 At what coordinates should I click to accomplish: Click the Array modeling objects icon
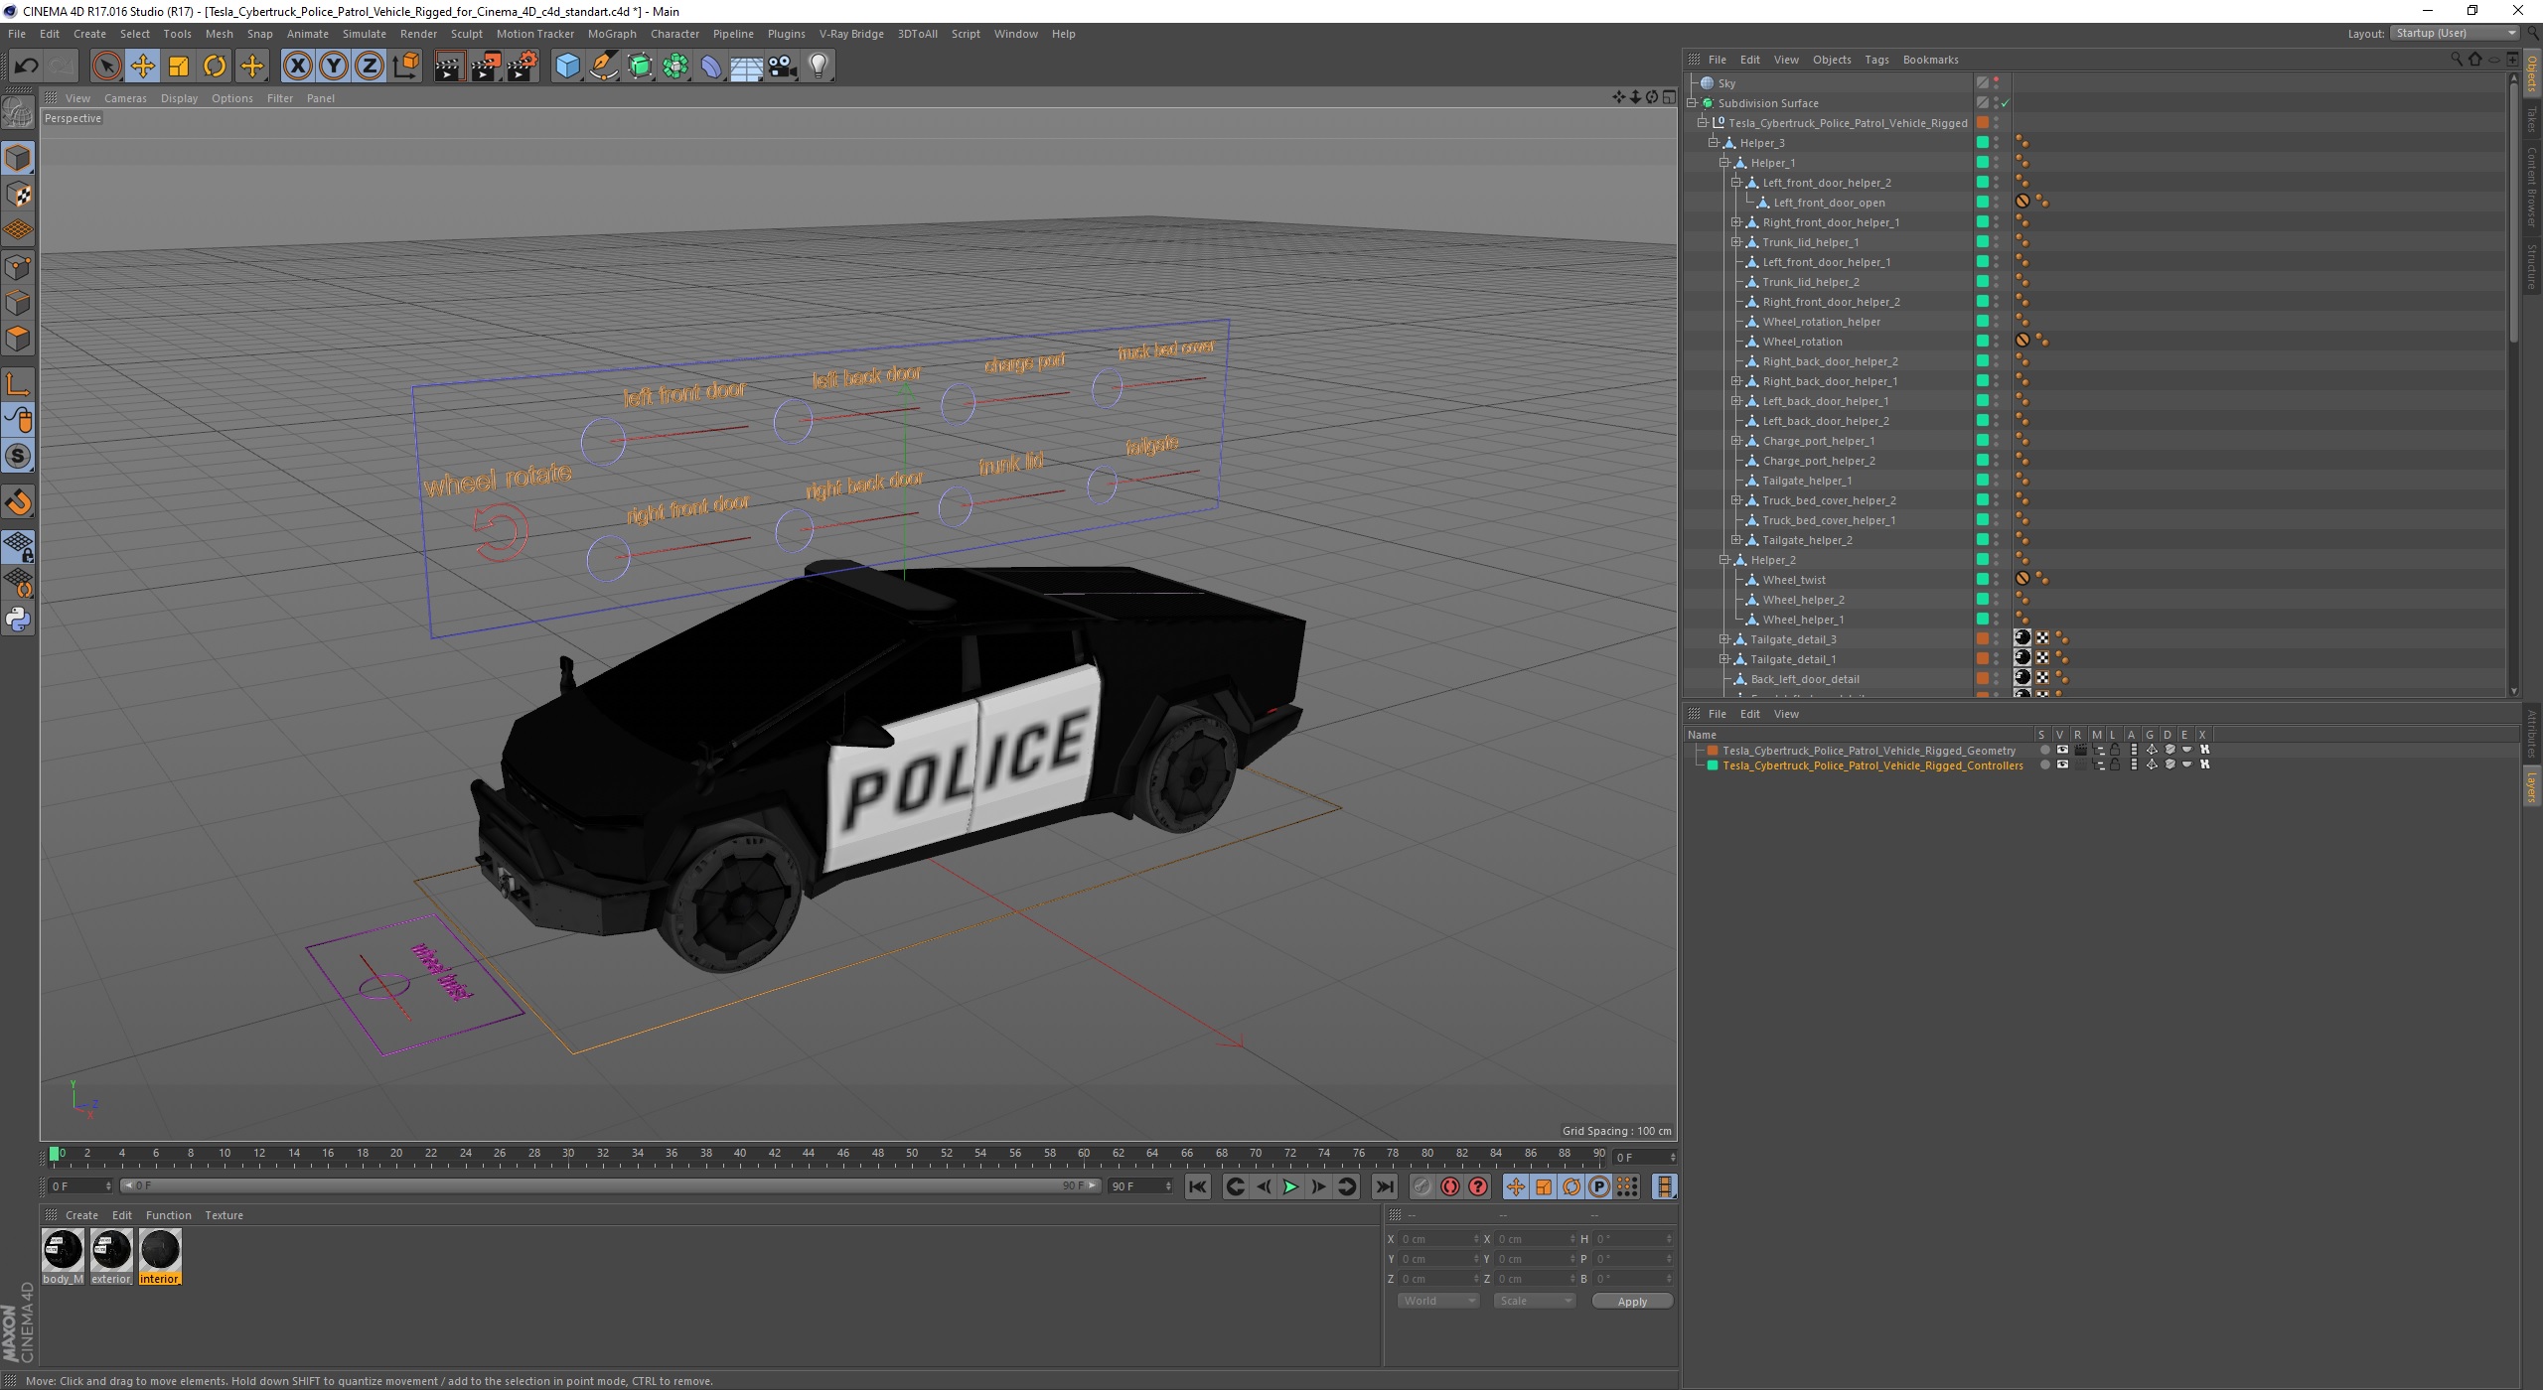(x=675, y=67)
